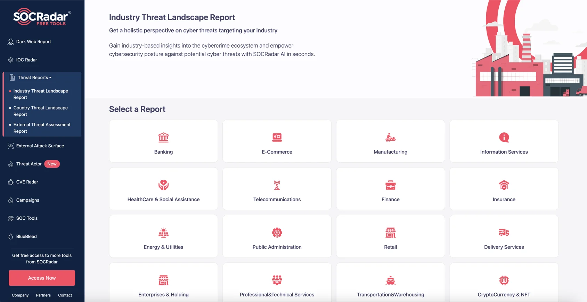Screen dimensions: 587x302
Task: Click the Public Administration gear icon
Action: (x=277, y=232)
